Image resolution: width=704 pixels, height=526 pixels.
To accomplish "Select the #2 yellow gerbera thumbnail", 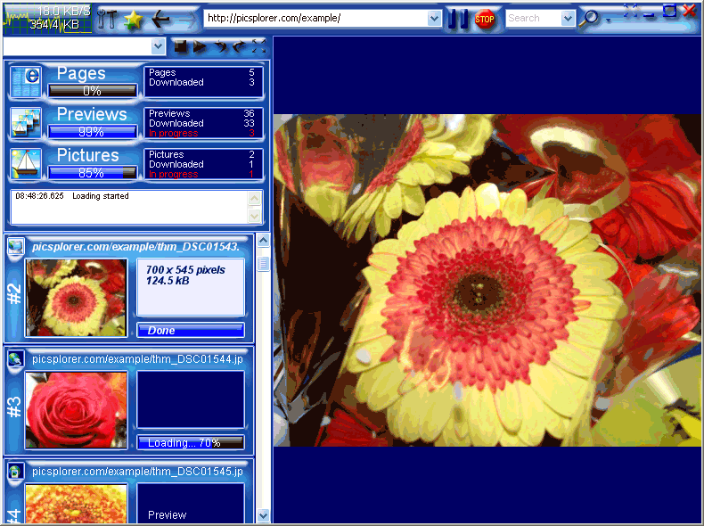I will [x=77, y=298].
